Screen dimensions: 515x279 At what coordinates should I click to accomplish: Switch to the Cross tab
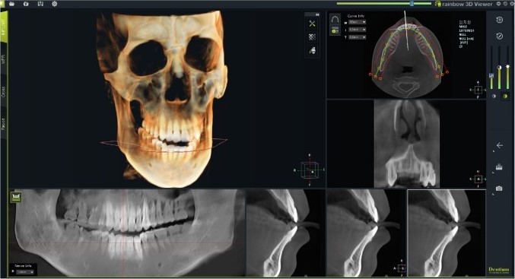pyautogui.click(x=4, y=91)
